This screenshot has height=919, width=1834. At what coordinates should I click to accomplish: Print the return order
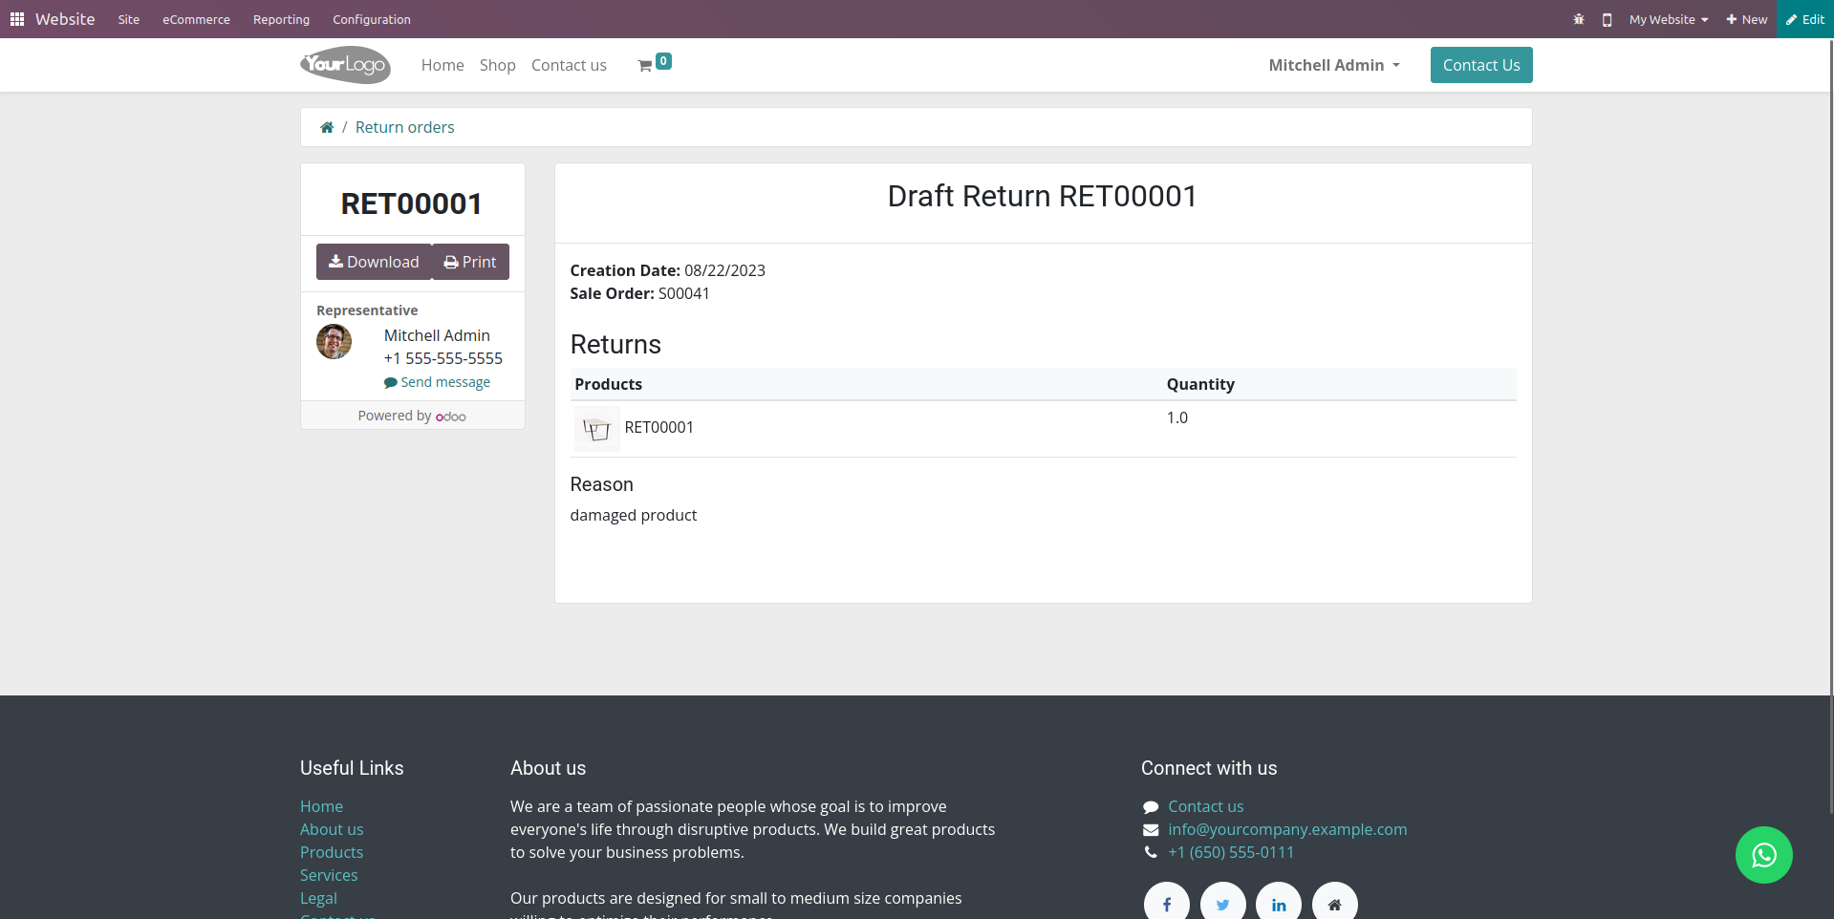click(470, 262)
